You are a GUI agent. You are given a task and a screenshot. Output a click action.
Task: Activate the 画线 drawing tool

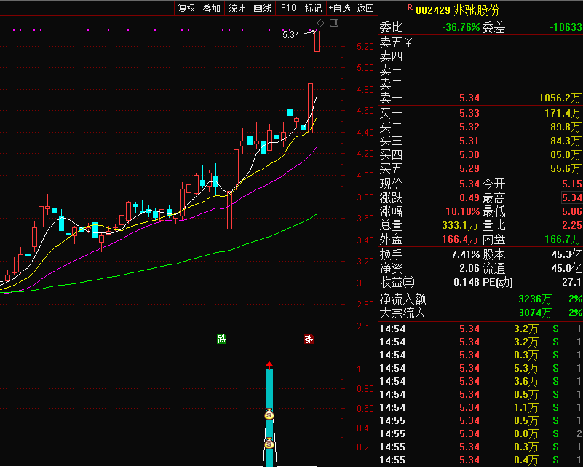click(262, 8)
